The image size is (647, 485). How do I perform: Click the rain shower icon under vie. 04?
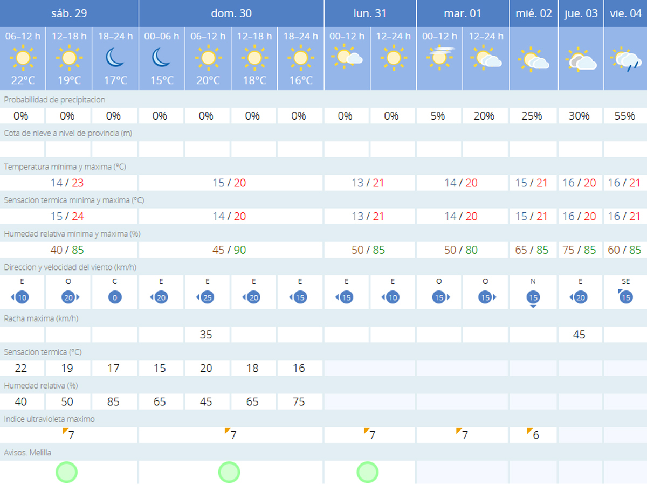625,59
